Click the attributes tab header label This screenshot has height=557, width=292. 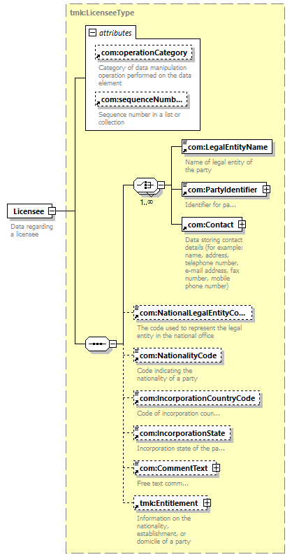pos(115,33)
